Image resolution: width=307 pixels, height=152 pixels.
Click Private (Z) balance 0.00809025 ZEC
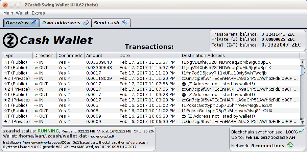253,39
